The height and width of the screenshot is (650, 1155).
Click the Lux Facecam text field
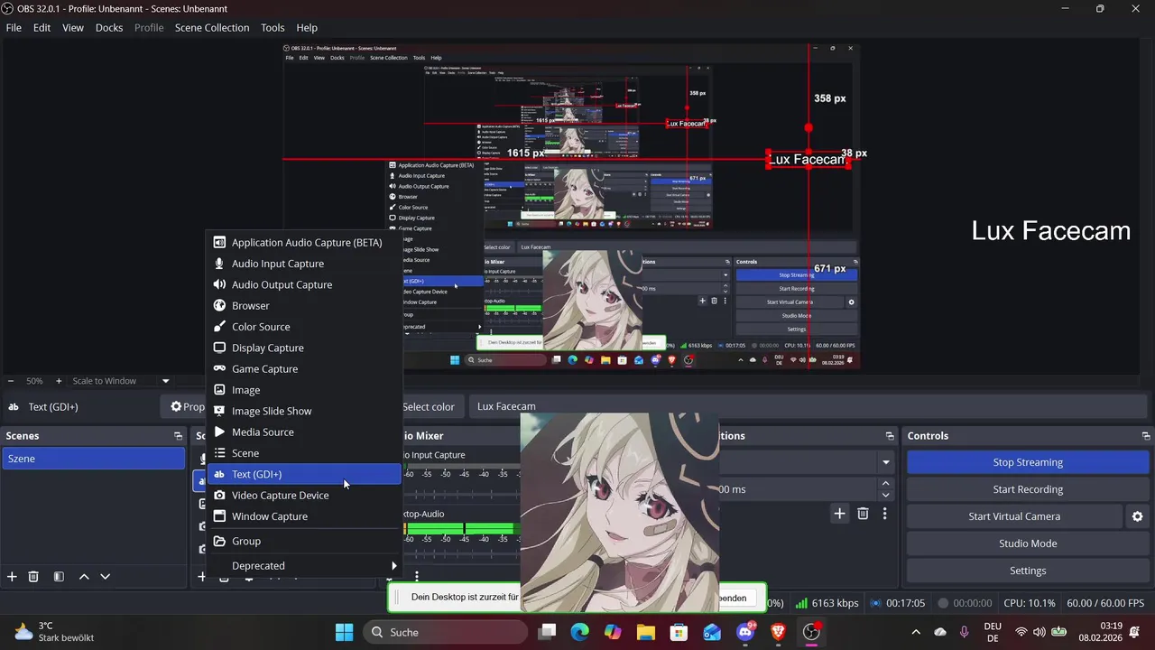[x=809, y=406]
